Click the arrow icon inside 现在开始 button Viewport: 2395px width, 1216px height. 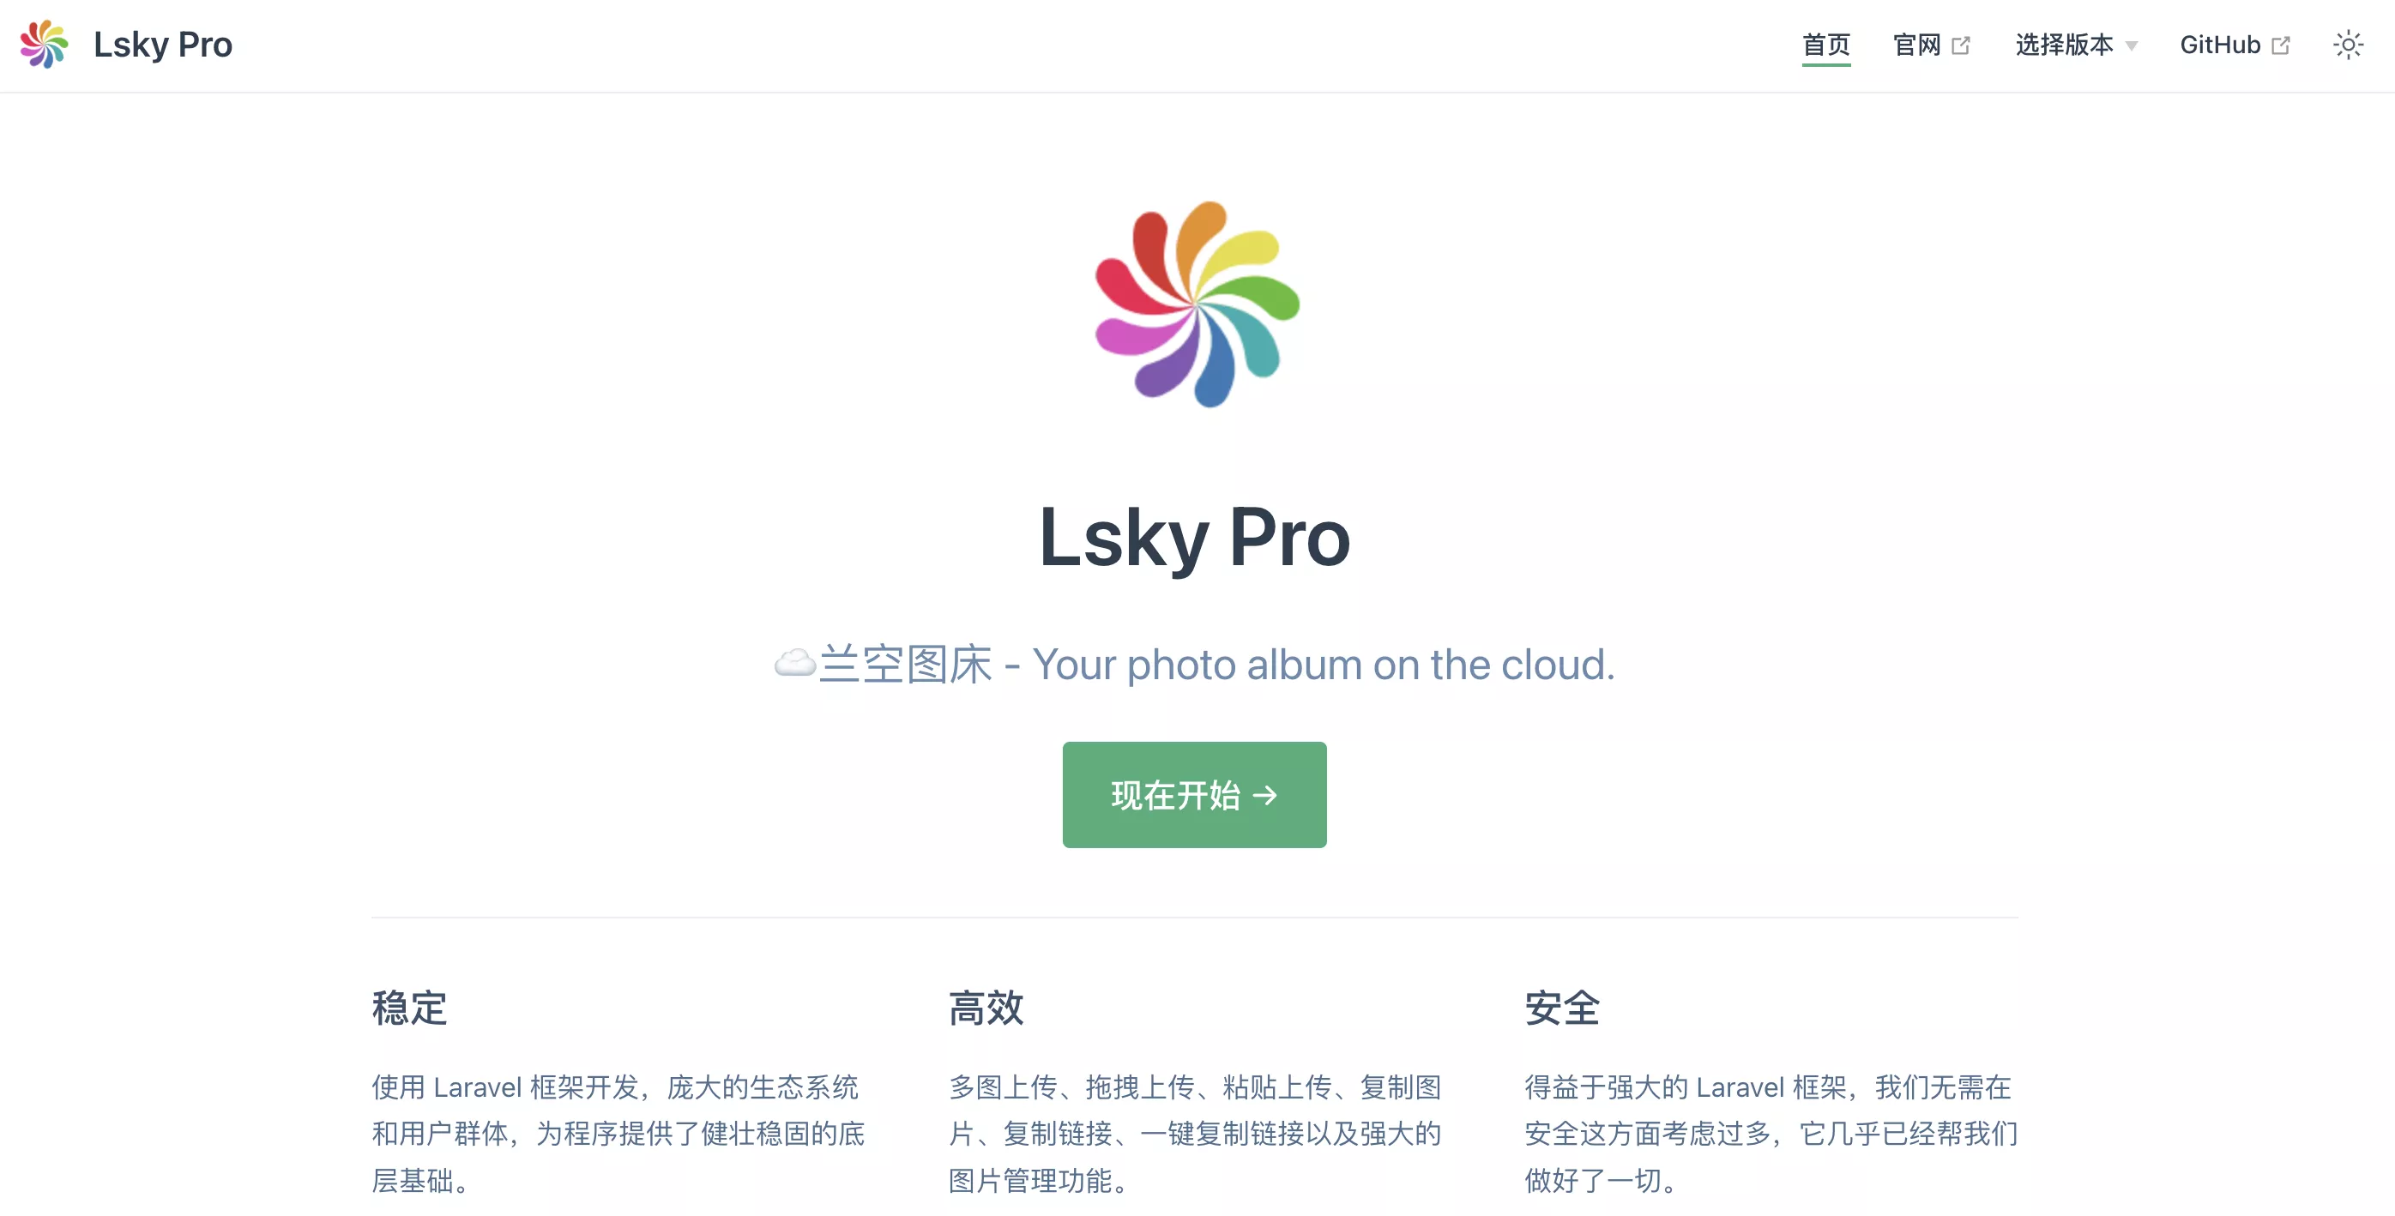tap(1264, 795)
